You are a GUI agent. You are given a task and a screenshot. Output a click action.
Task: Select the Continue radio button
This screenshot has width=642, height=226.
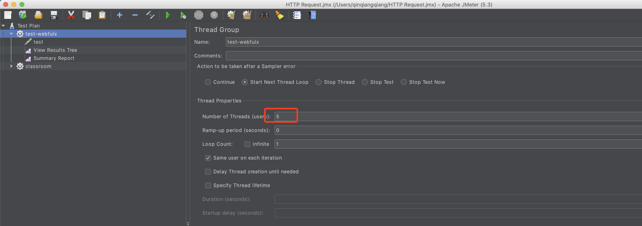point(208,82)
